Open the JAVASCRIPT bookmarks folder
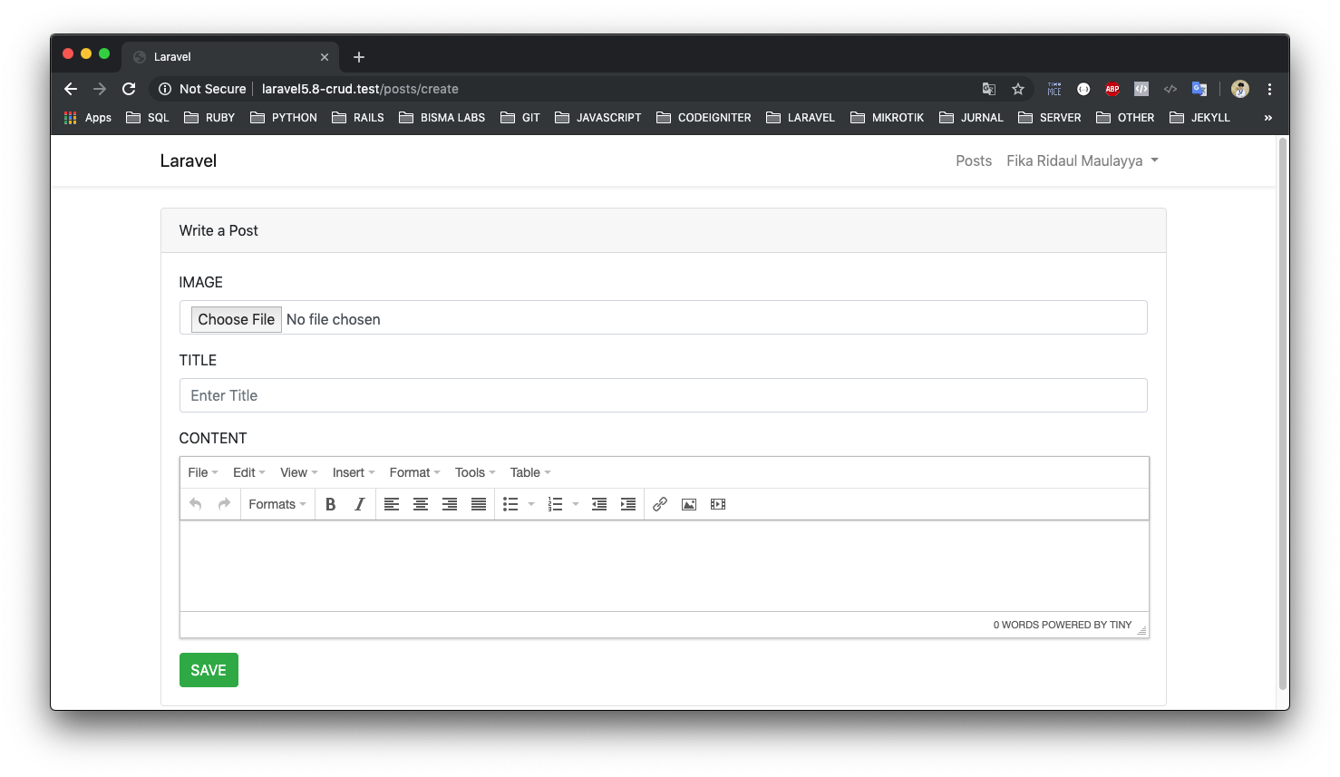 [x=598, y=118]
